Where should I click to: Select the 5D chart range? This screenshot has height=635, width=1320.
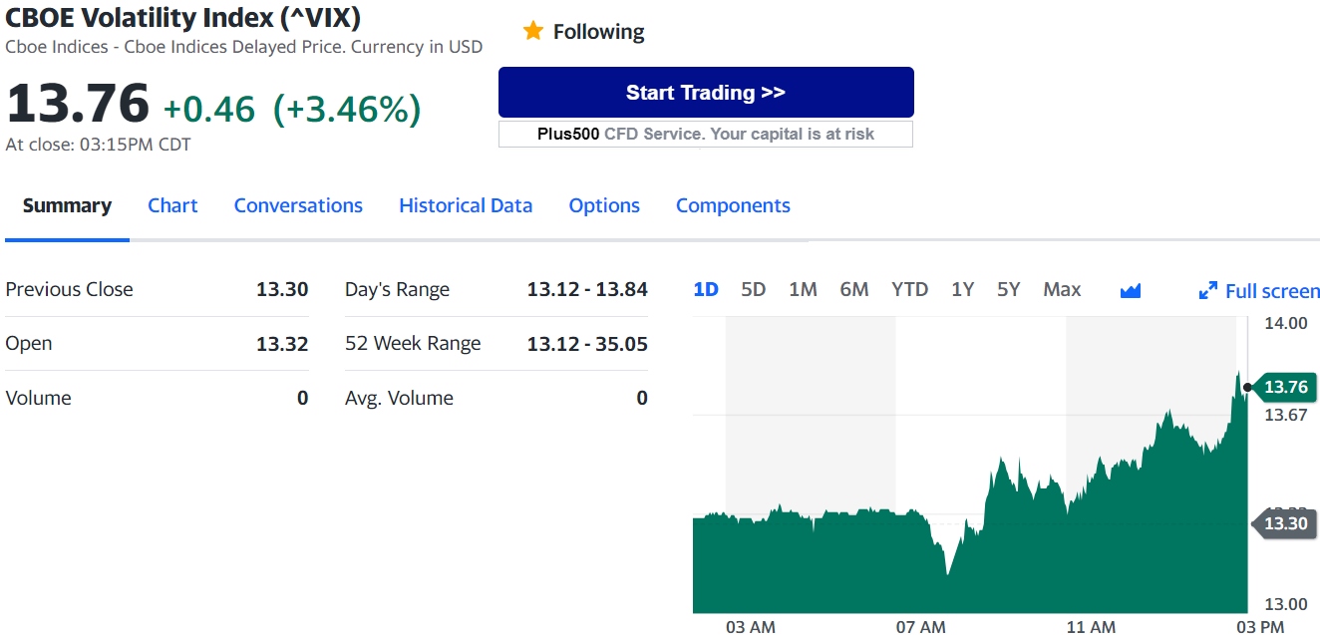pos(754,289)
